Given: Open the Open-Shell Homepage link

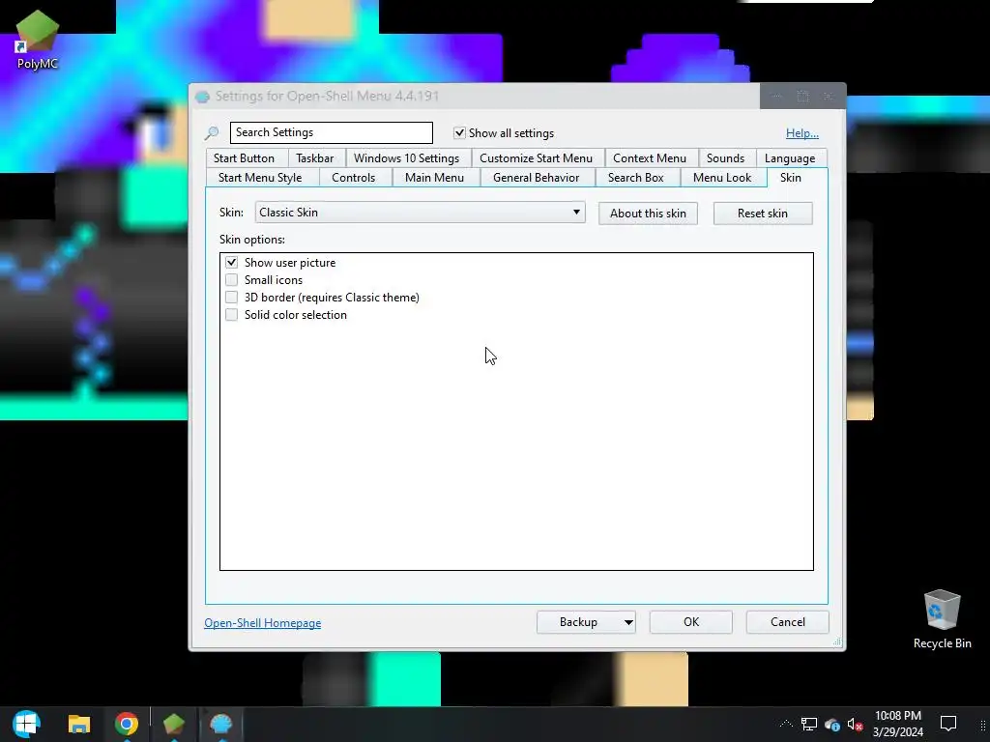Looking at the screenshot, I should (262, 623).
